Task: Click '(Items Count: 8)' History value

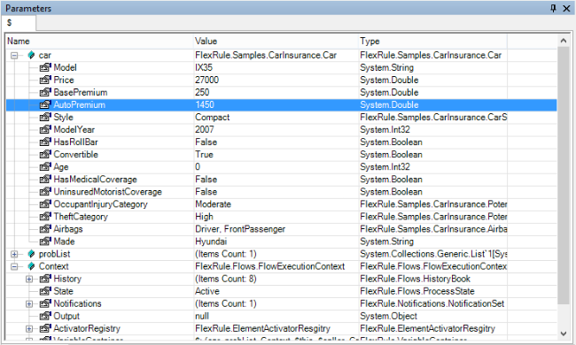Action: coord(226,280)
